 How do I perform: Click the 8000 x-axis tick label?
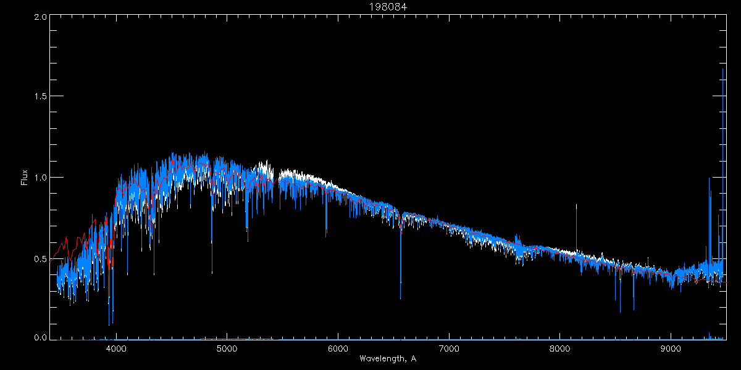click(560, 348)
